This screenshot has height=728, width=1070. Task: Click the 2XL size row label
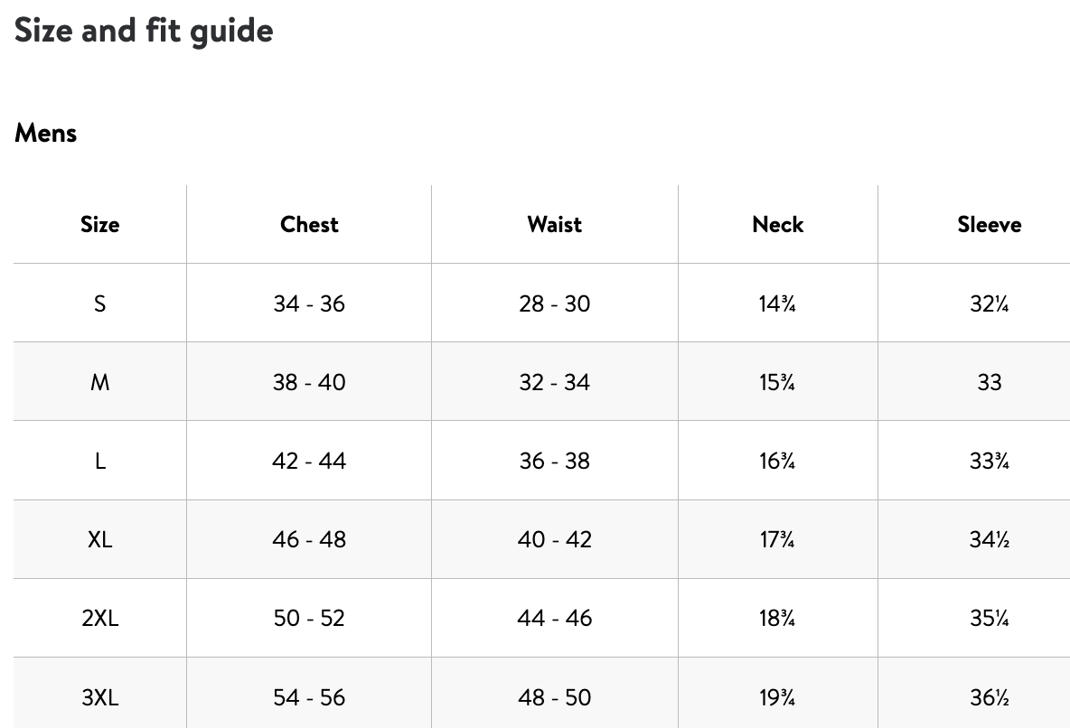[99, 619]
